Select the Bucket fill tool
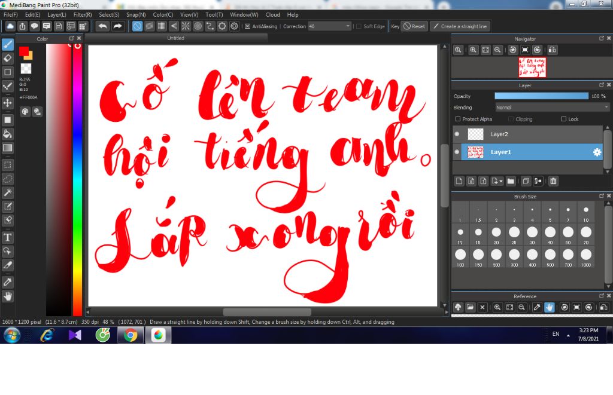 coord(7,134)
